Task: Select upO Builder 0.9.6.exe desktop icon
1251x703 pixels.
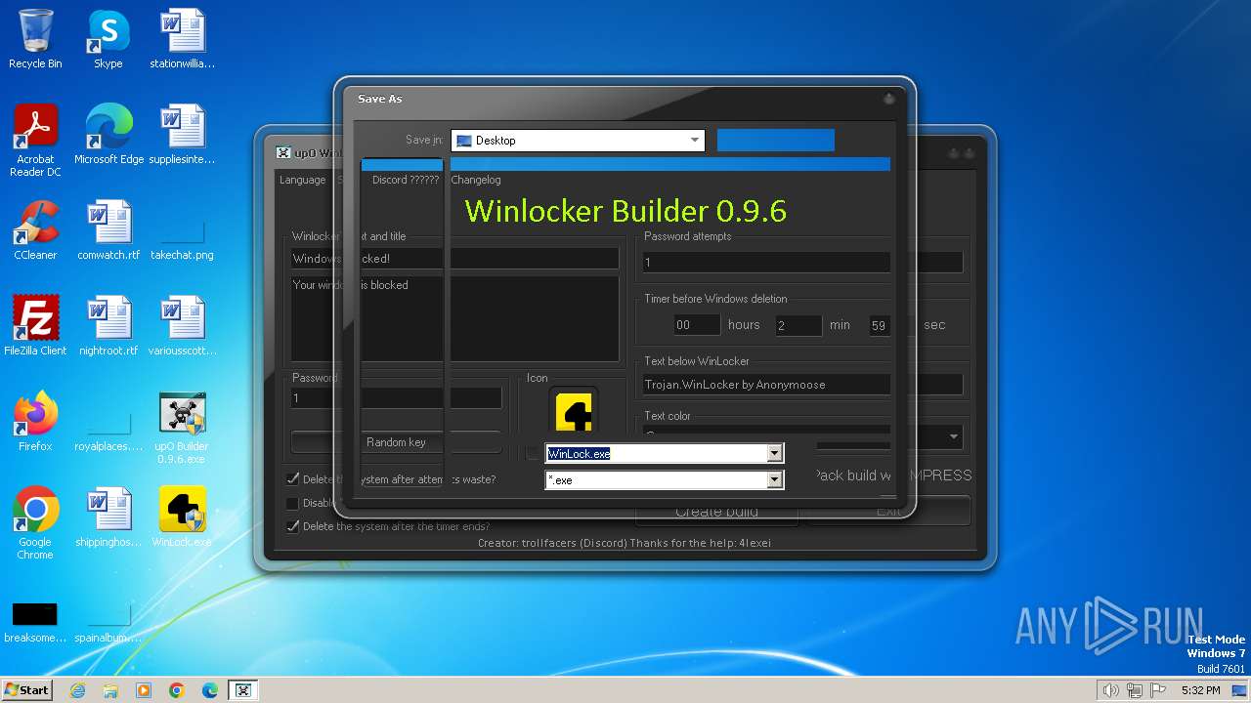Action: (182, 429)
